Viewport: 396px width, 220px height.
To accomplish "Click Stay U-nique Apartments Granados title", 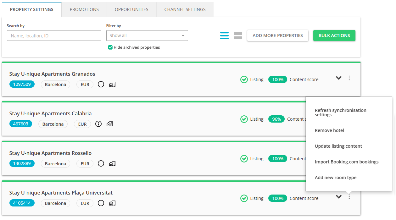I will click(x=52, y=74).
